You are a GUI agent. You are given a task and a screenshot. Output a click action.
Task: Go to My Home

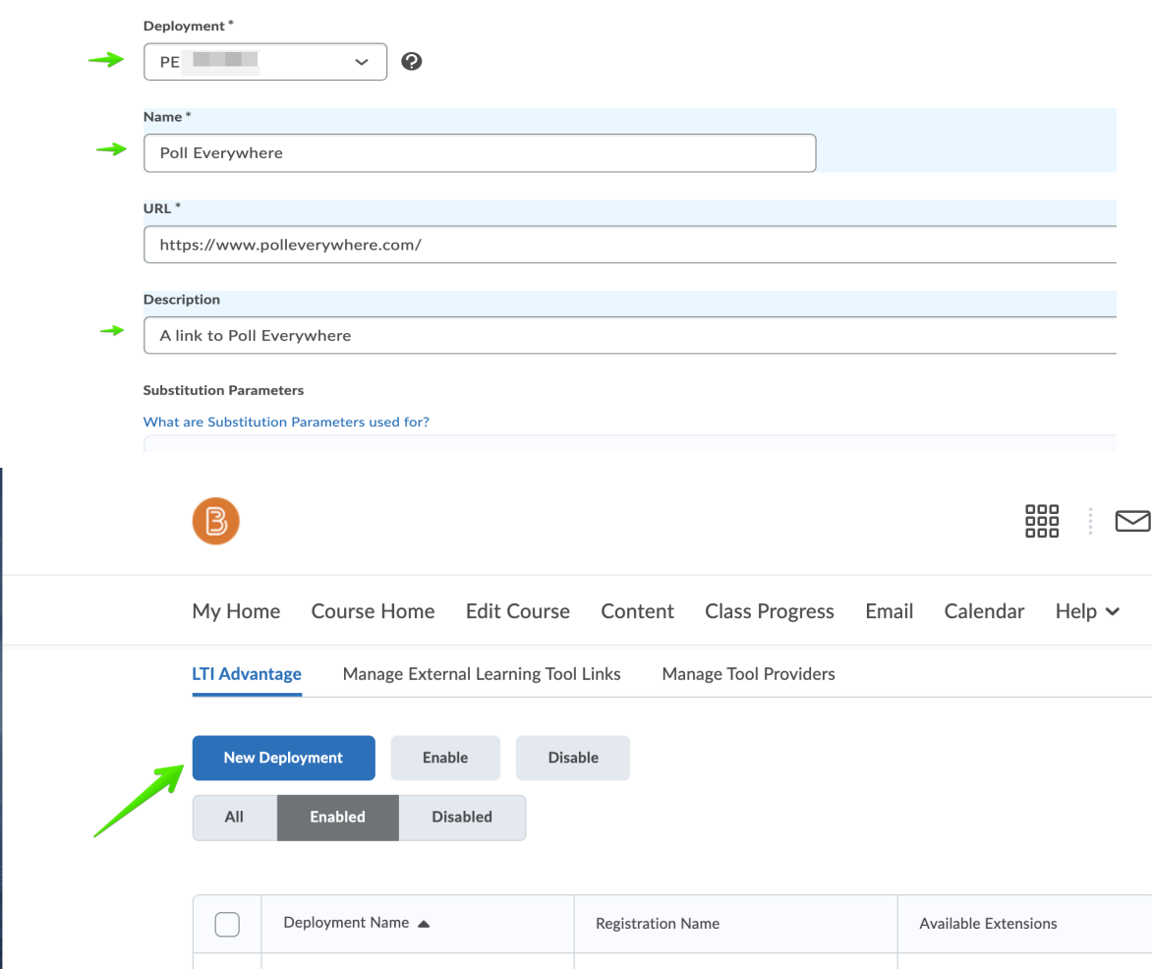tap(237, 611)
